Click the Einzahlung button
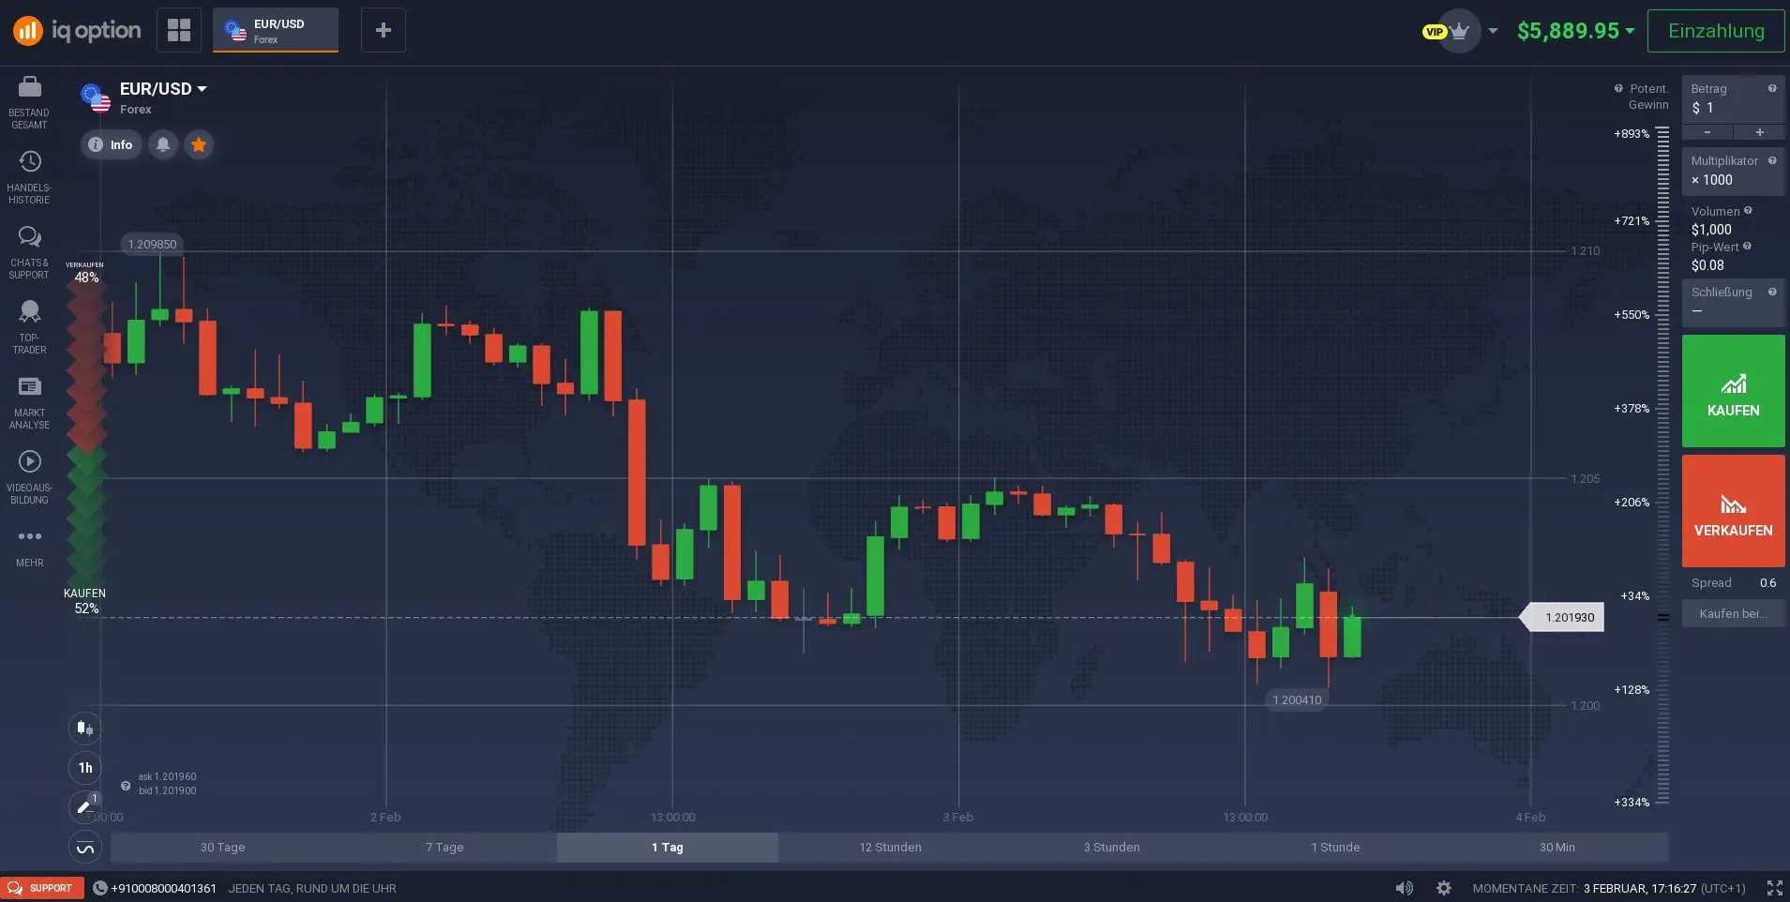The width and height of the screenshot is (1790, 902). point(1716,30)
